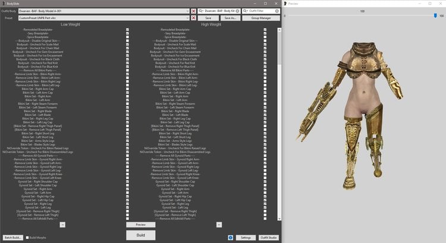Click the Batch Build... button
The image size is (446, 243).
click(x=13, y=238)
